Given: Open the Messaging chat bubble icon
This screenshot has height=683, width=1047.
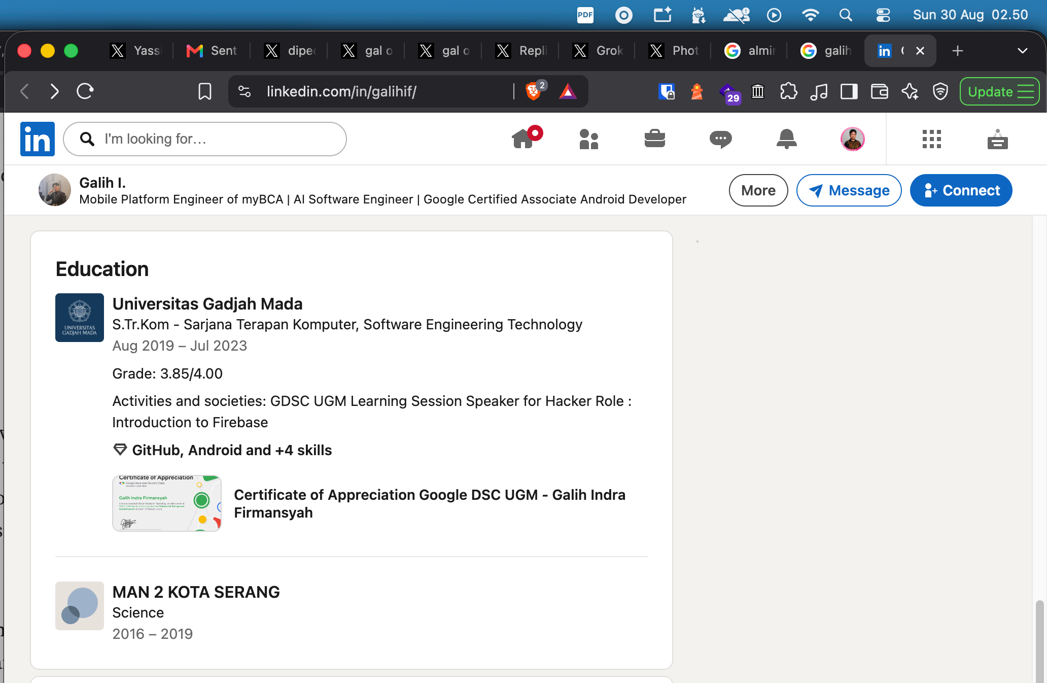Looking at the screenshot, I should coord(721,139).
